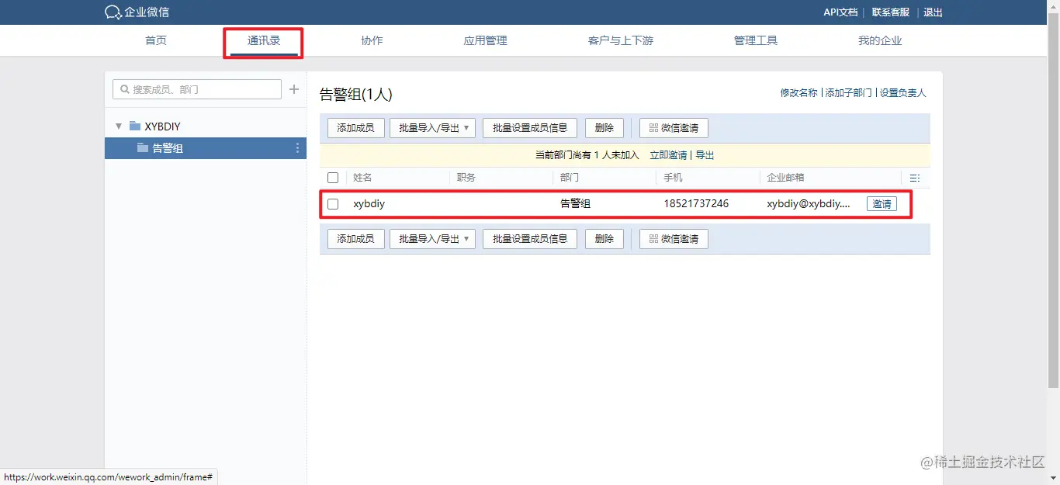Click the 姓名 column header
The width and height of the screenshot is (1060, 485).
click(362, 178)
